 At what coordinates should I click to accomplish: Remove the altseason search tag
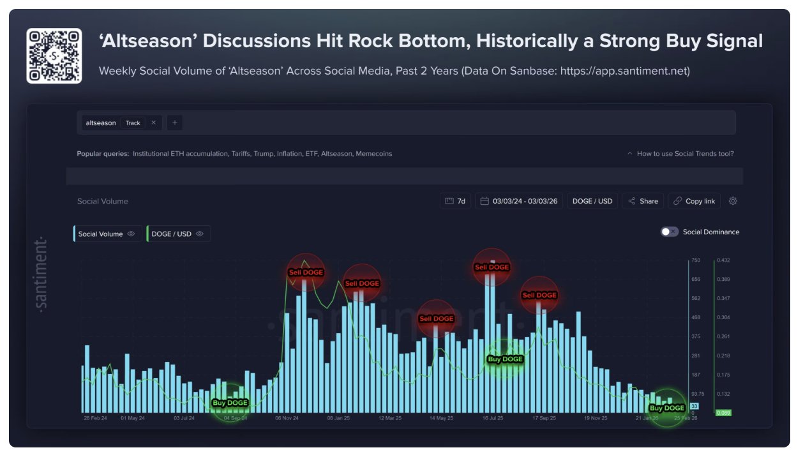pos(153,123)
